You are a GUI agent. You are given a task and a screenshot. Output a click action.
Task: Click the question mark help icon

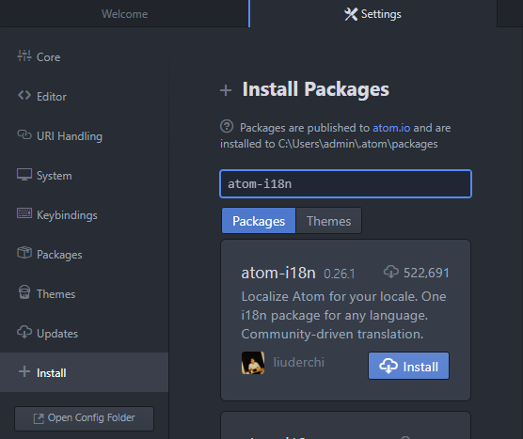(227, 126)
